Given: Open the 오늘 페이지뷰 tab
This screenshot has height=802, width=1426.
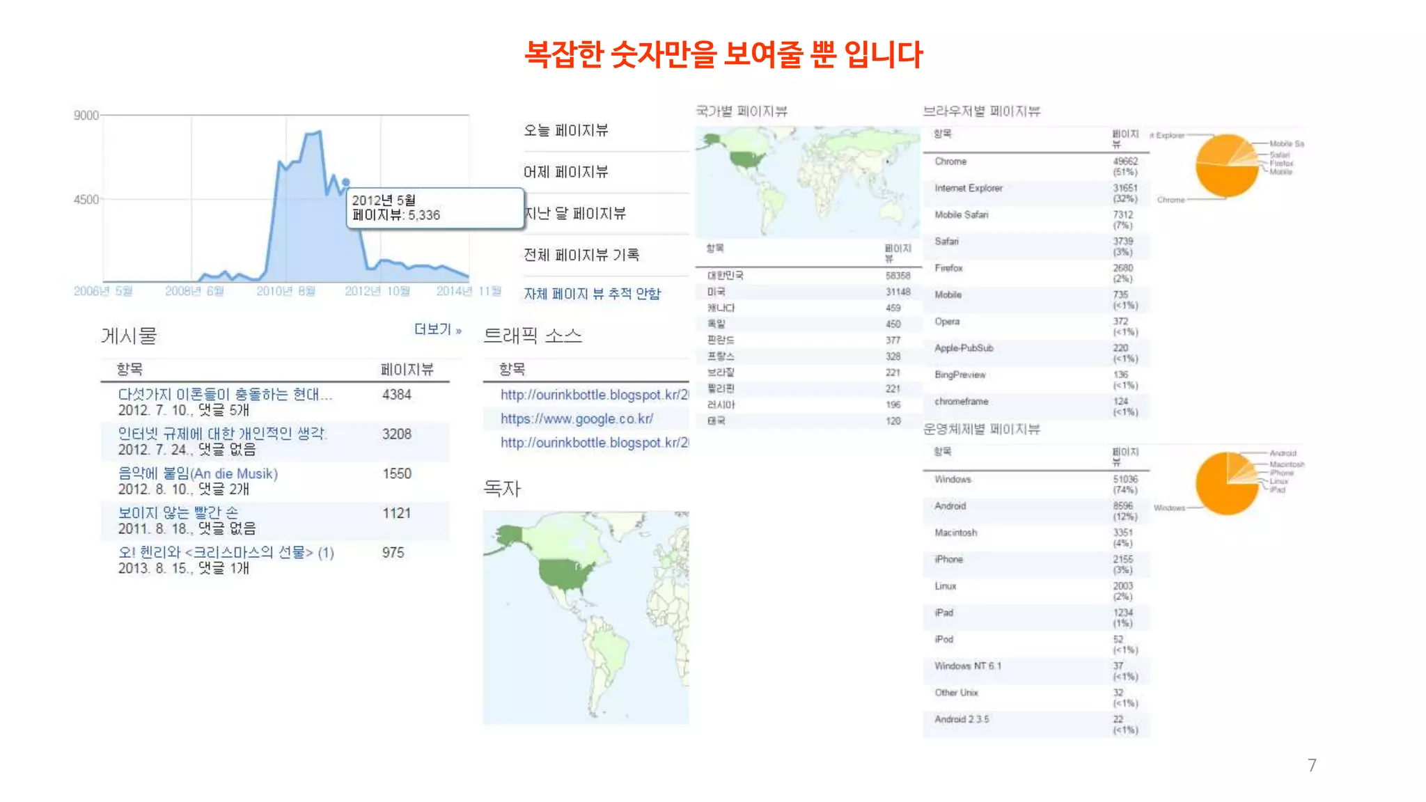Looking at the screenshot, I should [565, 130].
